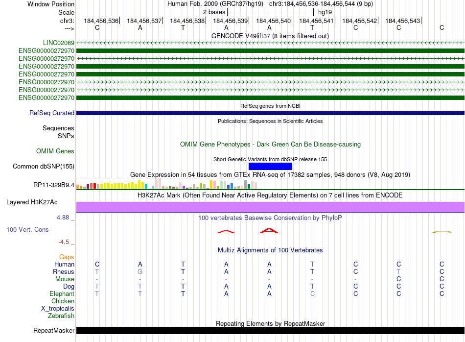Select the Zebrafish species label
Viewport: 465px width, 342px height.
[x=61, y=316]
